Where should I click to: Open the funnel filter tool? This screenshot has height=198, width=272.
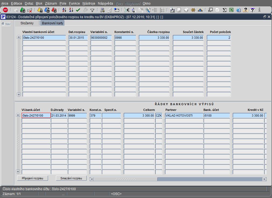pyautogui.click(x=92, y=10)
